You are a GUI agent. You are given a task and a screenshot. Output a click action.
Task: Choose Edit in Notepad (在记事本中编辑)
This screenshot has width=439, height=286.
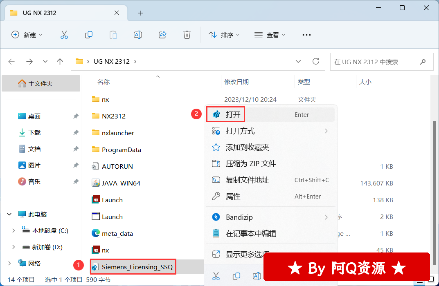(x=270, y=233)
